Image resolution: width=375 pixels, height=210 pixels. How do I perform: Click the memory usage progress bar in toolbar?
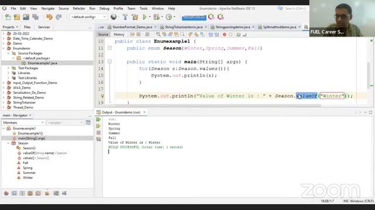pyautogui.click(x=194, y=17)
